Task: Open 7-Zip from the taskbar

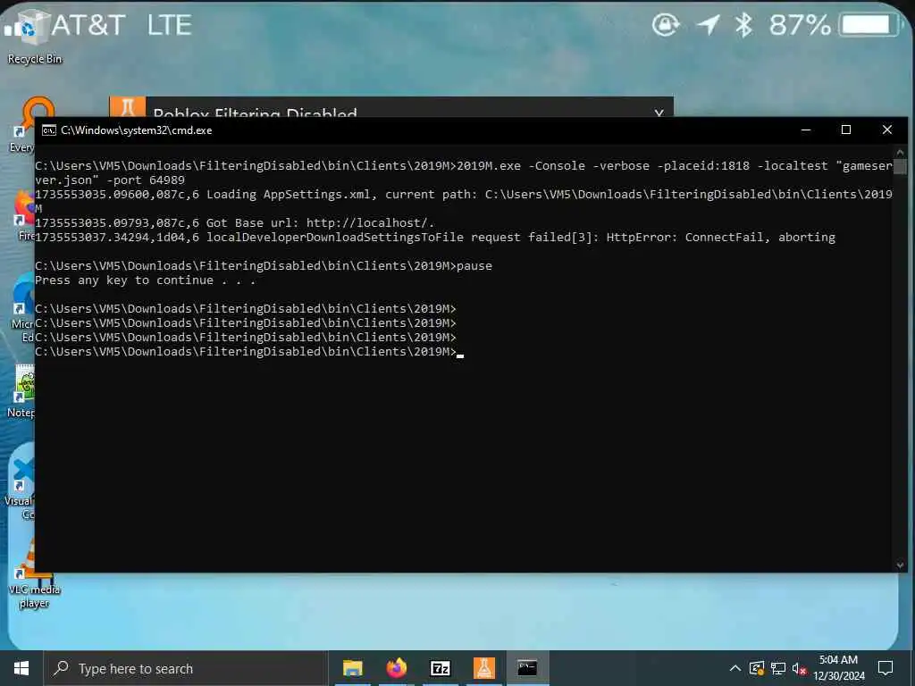Action: 440,668
